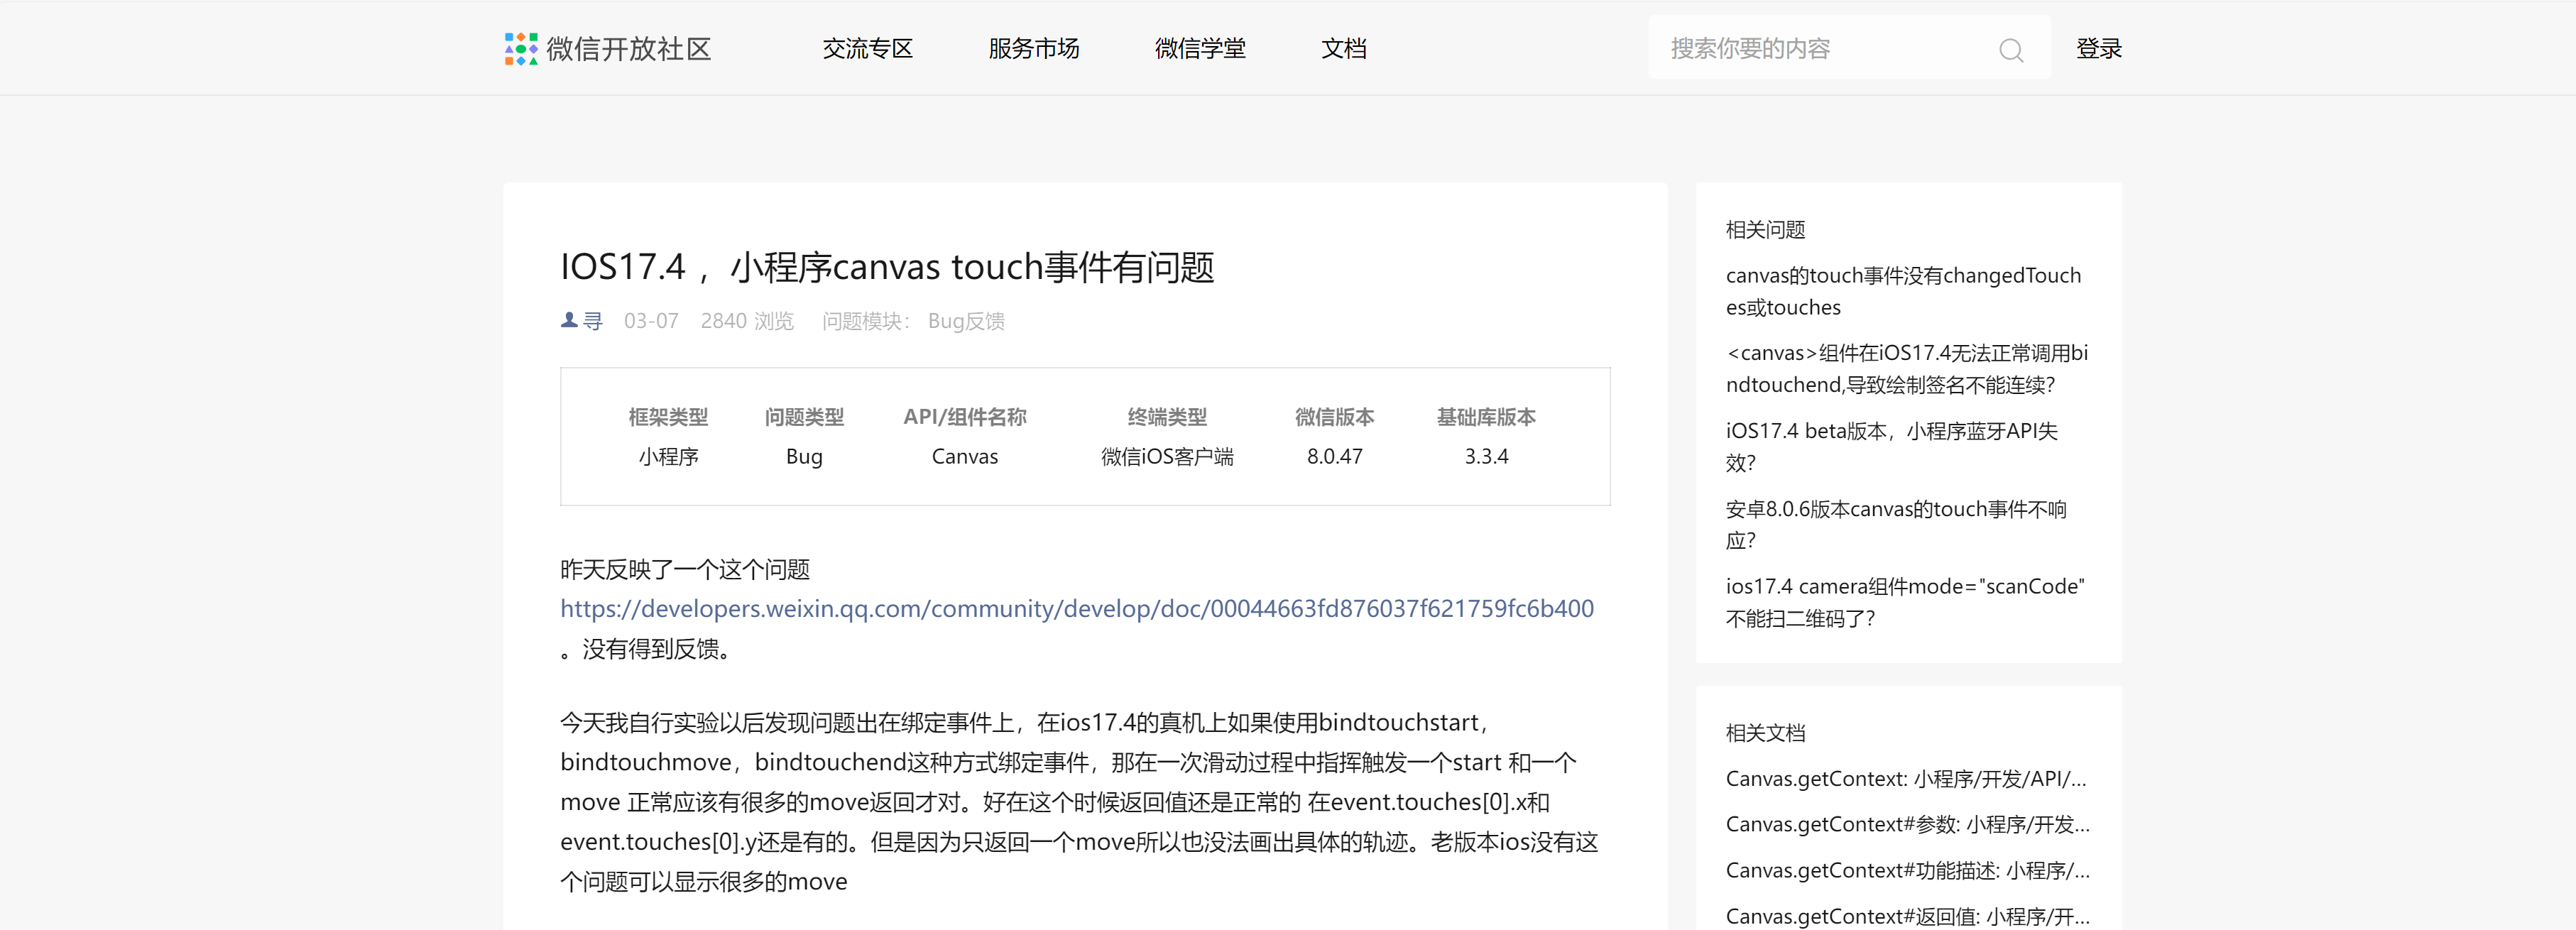The width and height of the screenshot is (2576, 930).
Task: Open related question ios17.4 camera组件mode=scanCode
Action: (x=1905, y=602)
